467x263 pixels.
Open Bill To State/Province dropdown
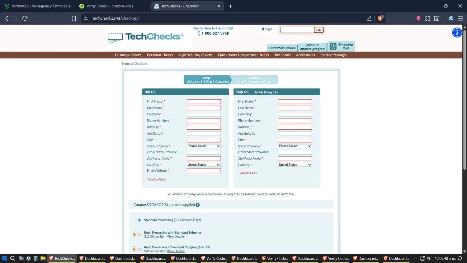[x=204, y=146]
